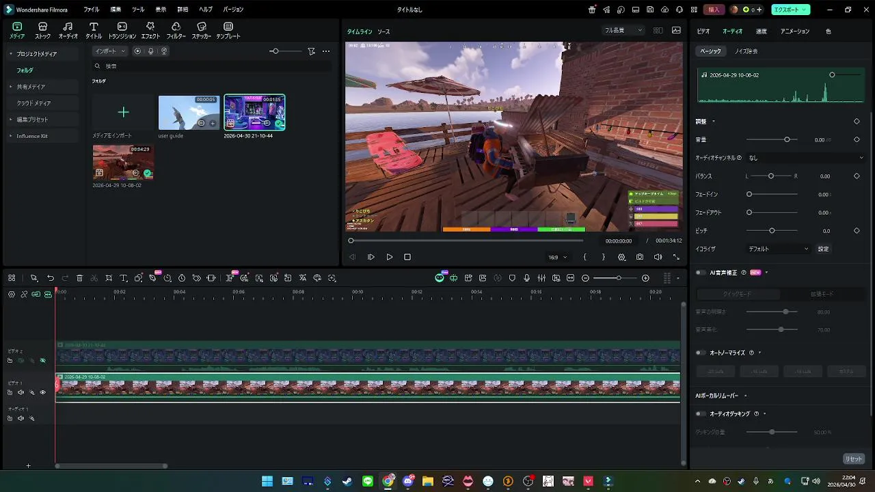
Task: Open the 編集 menu
Action: [116, 10]
